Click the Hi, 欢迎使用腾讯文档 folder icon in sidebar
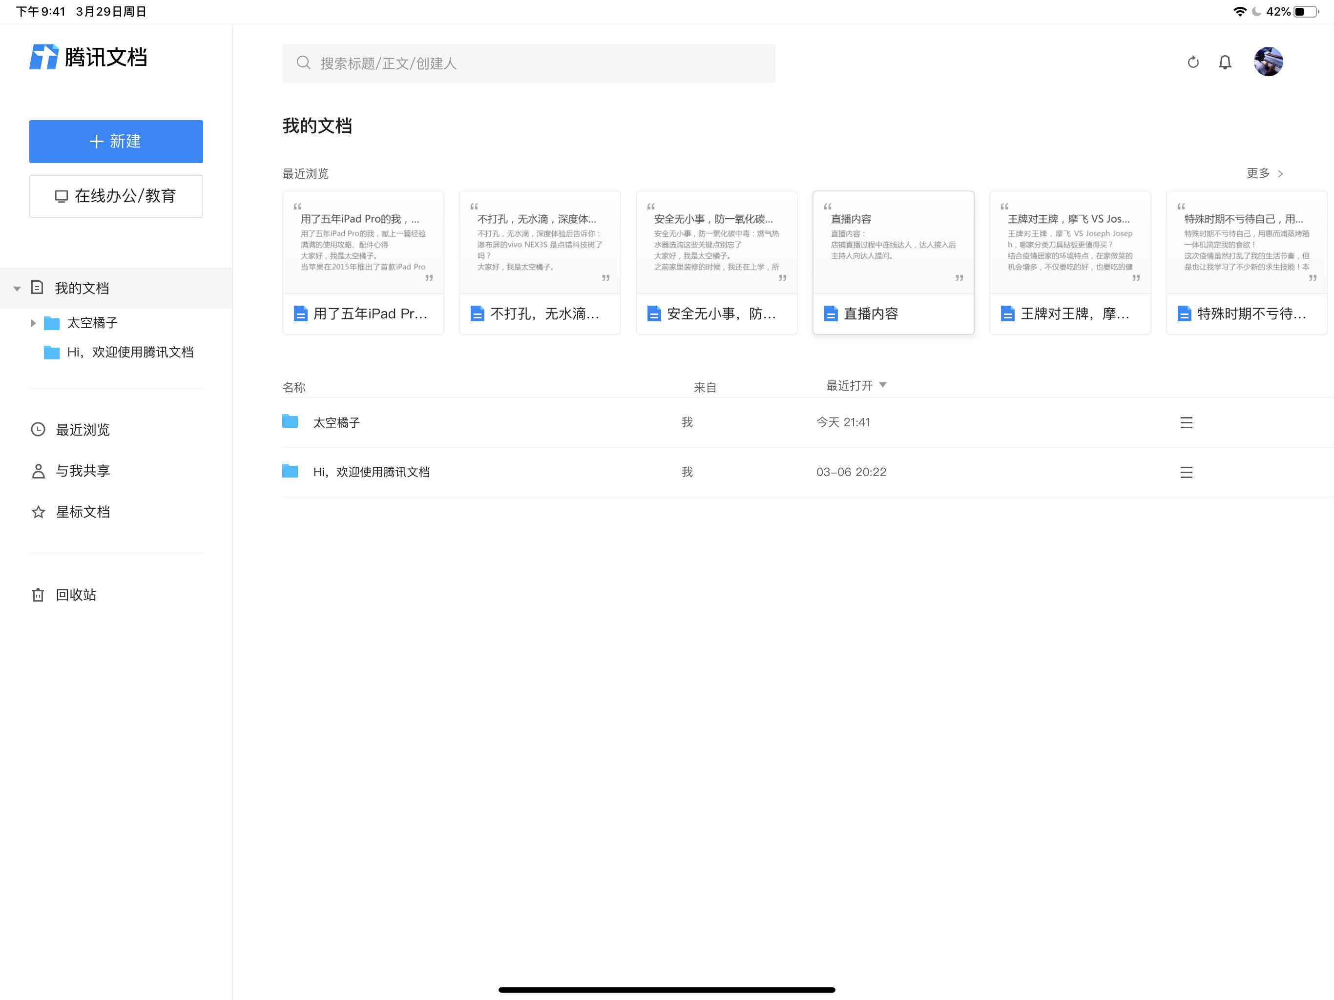The width and height of the screenshot is (1334, 1000). click(52, 352)
